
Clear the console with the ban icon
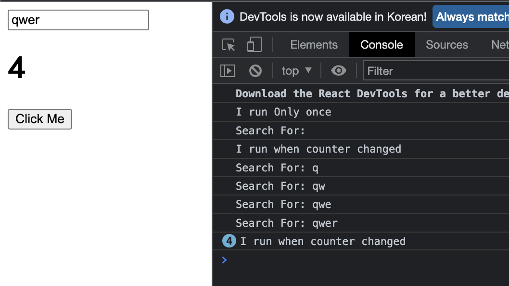255,71
